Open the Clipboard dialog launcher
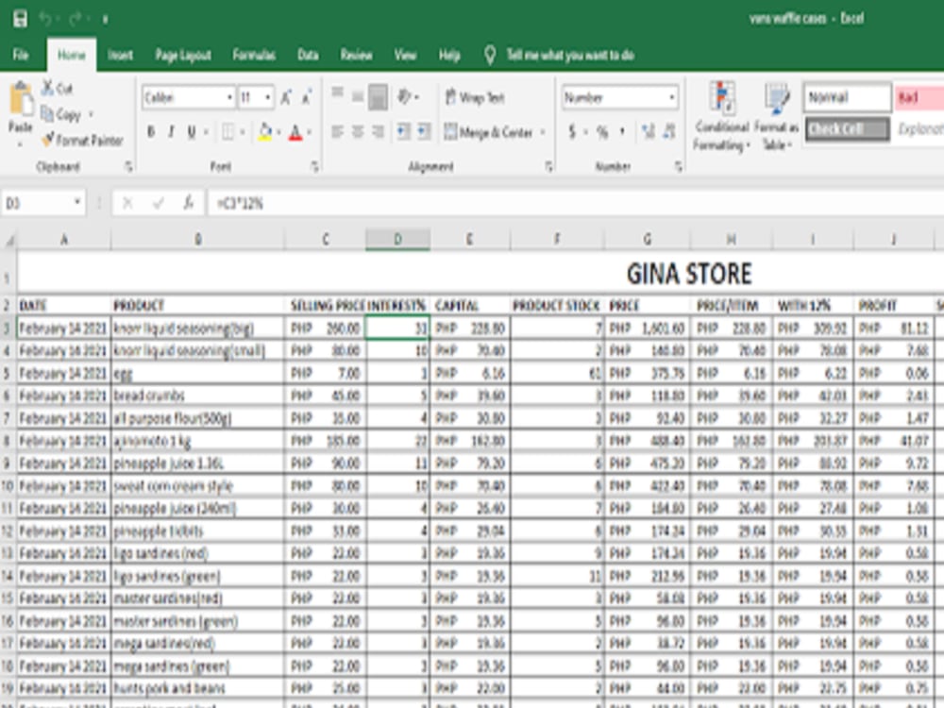The height and width of the screenshot is (708, 944). 128,167
